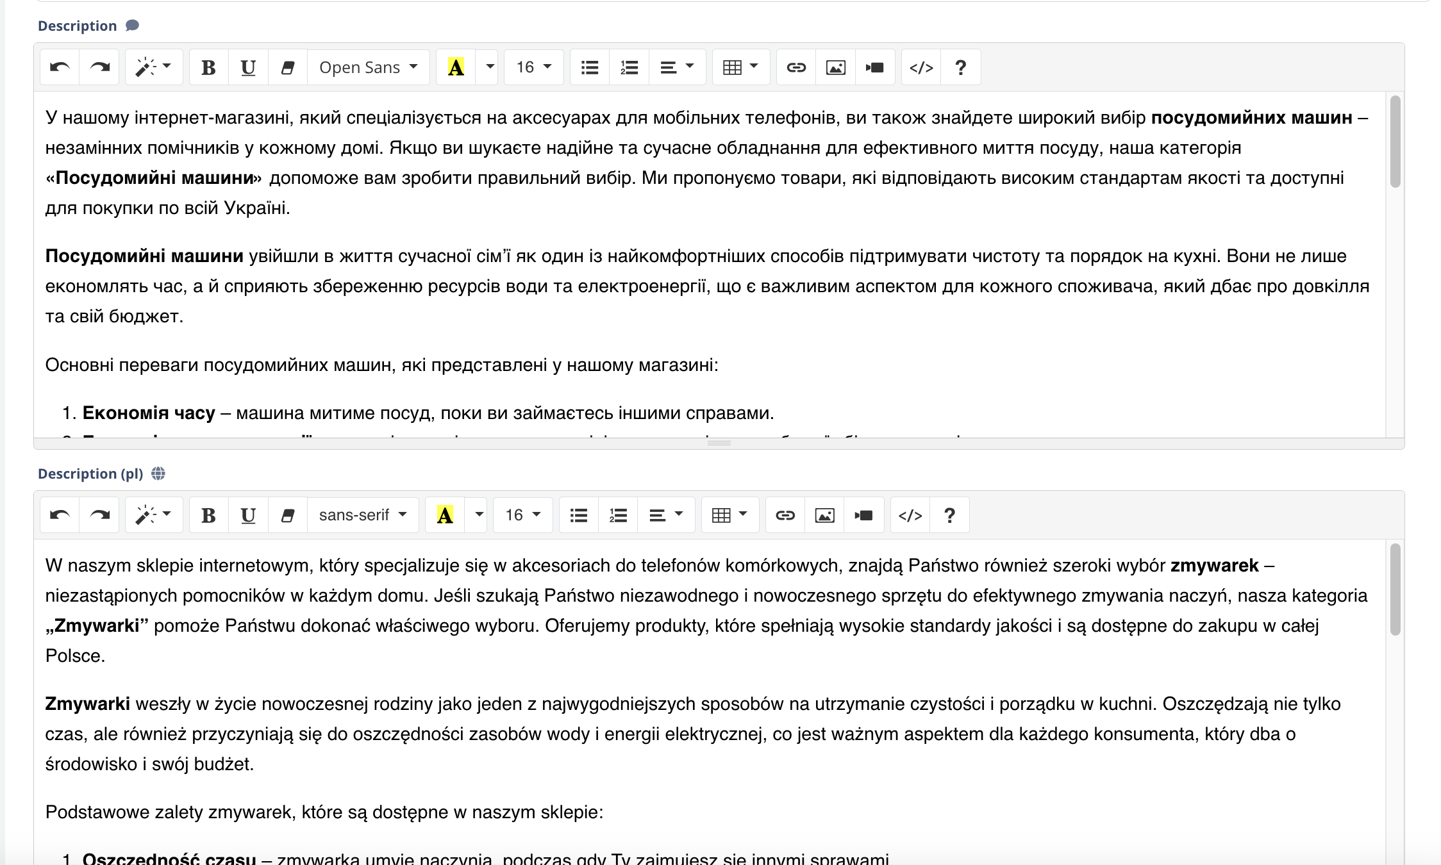Image resolution: width=1441 pixels, height=865 pixels.
Task: Click the video insert icon in the top toolbar
Action: (x=874, y=67)
